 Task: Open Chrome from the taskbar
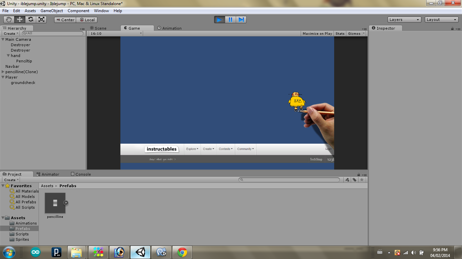(182, 252)
